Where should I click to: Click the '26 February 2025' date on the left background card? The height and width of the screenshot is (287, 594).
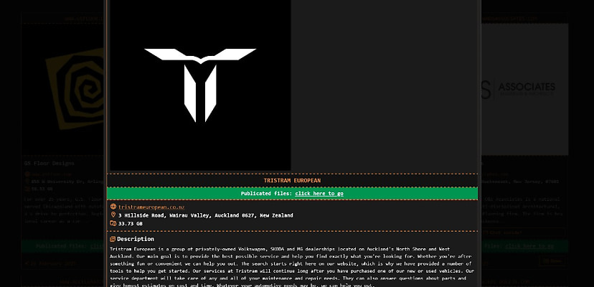tap(52, 263)
